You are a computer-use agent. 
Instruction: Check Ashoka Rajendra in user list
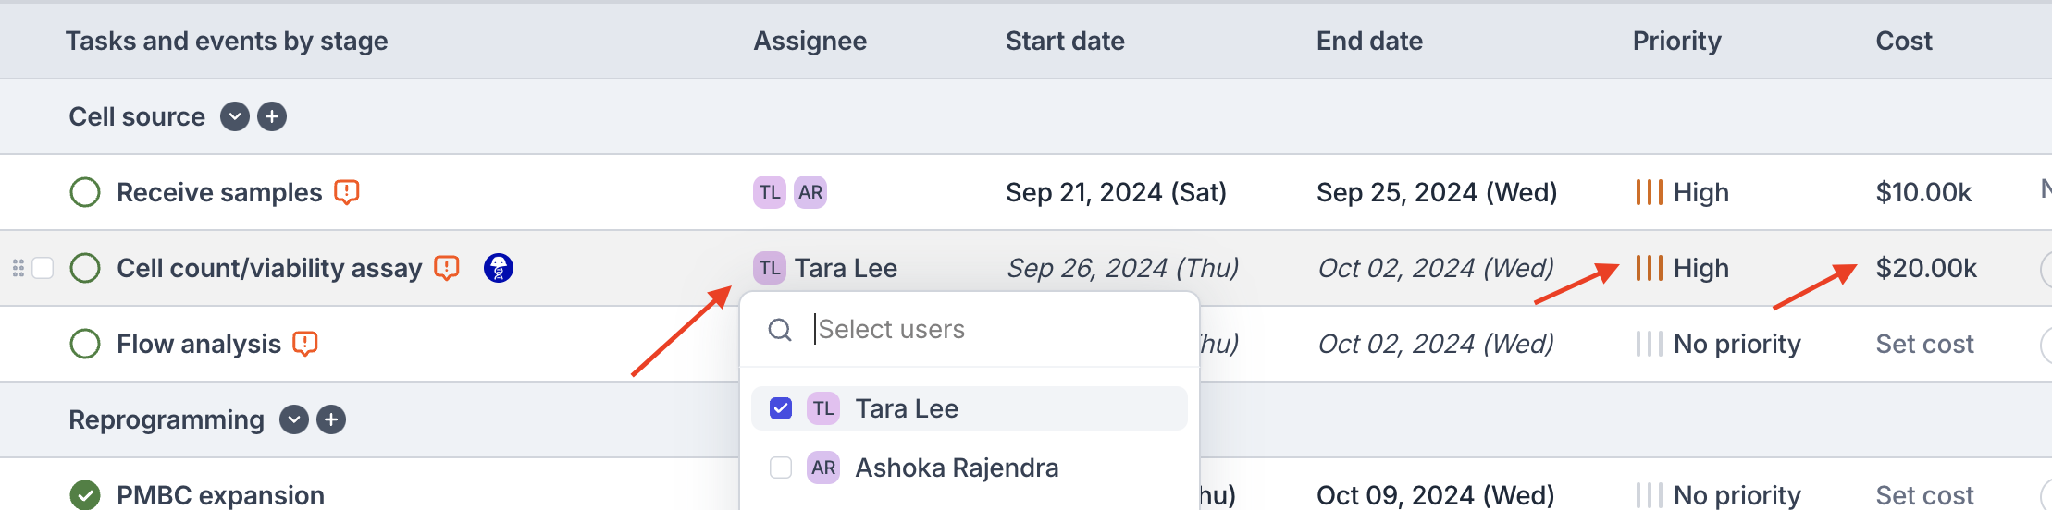pos(781,467)
